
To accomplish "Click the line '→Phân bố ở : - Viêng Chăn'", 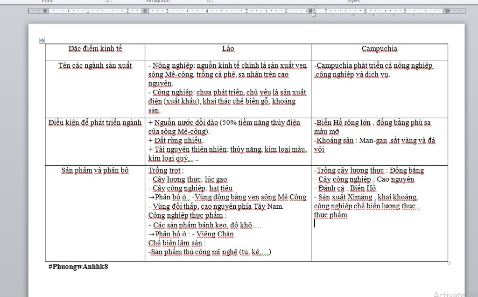I will tap(191, 234).
